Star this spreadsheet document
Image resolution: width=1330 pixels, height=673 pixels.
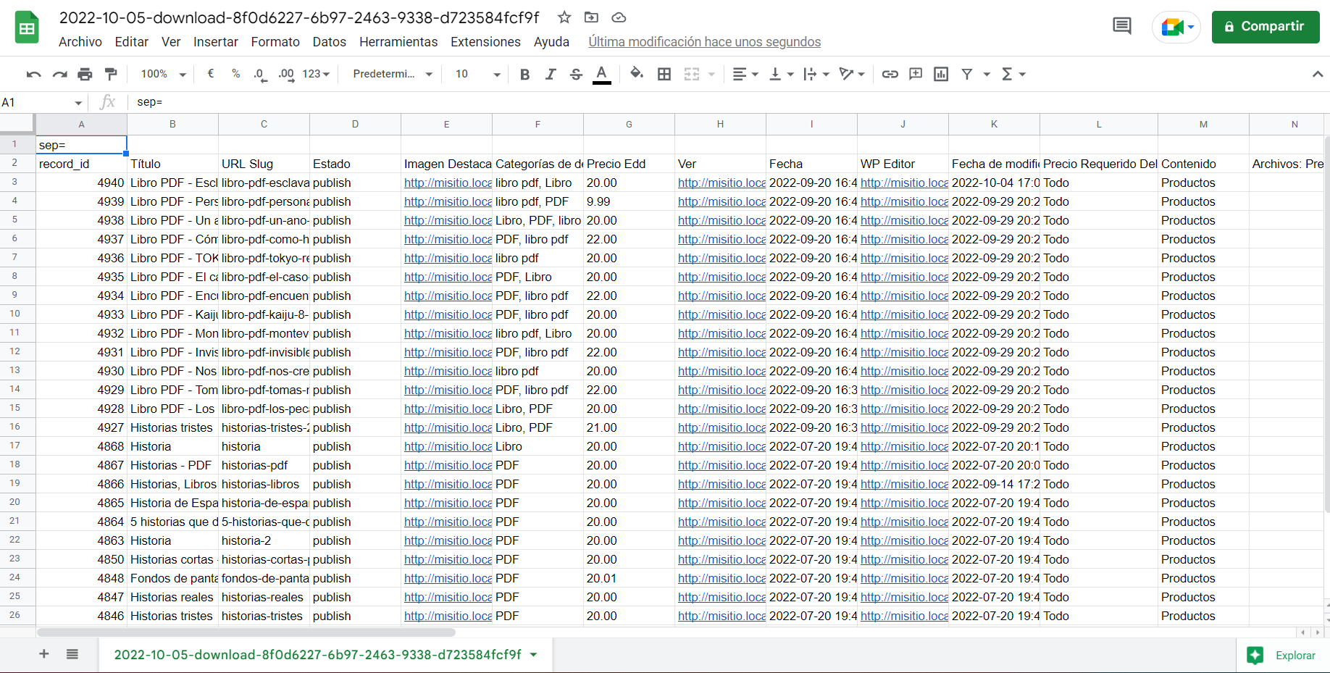click(564, 17)
